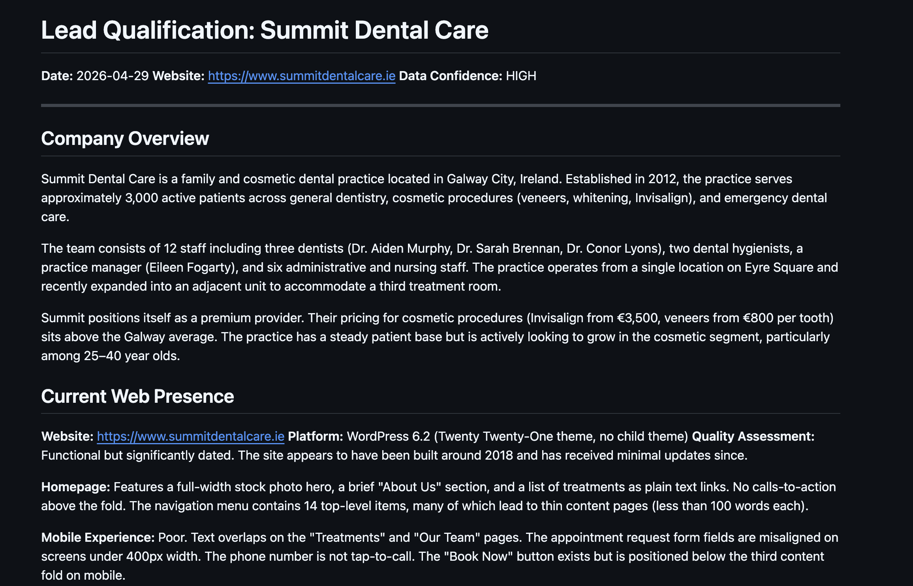Click the Lead Qualification: Summit Dental Care title
The width and height of the screenshot is (913, 586).
click(265, 30)
